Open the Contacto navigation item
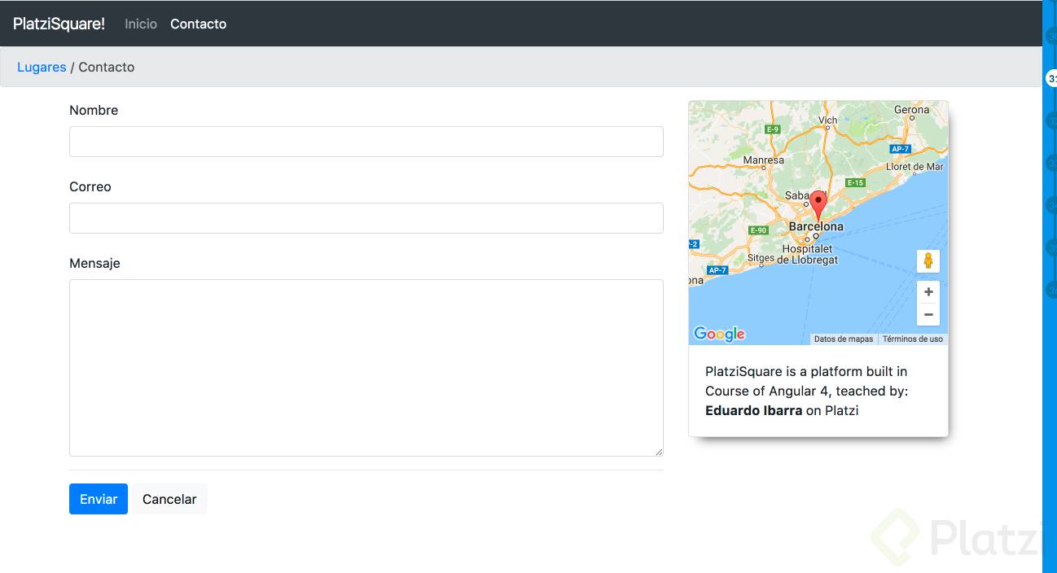Image resolution: width=1057 pixels, height=573 pixels. 198,24
